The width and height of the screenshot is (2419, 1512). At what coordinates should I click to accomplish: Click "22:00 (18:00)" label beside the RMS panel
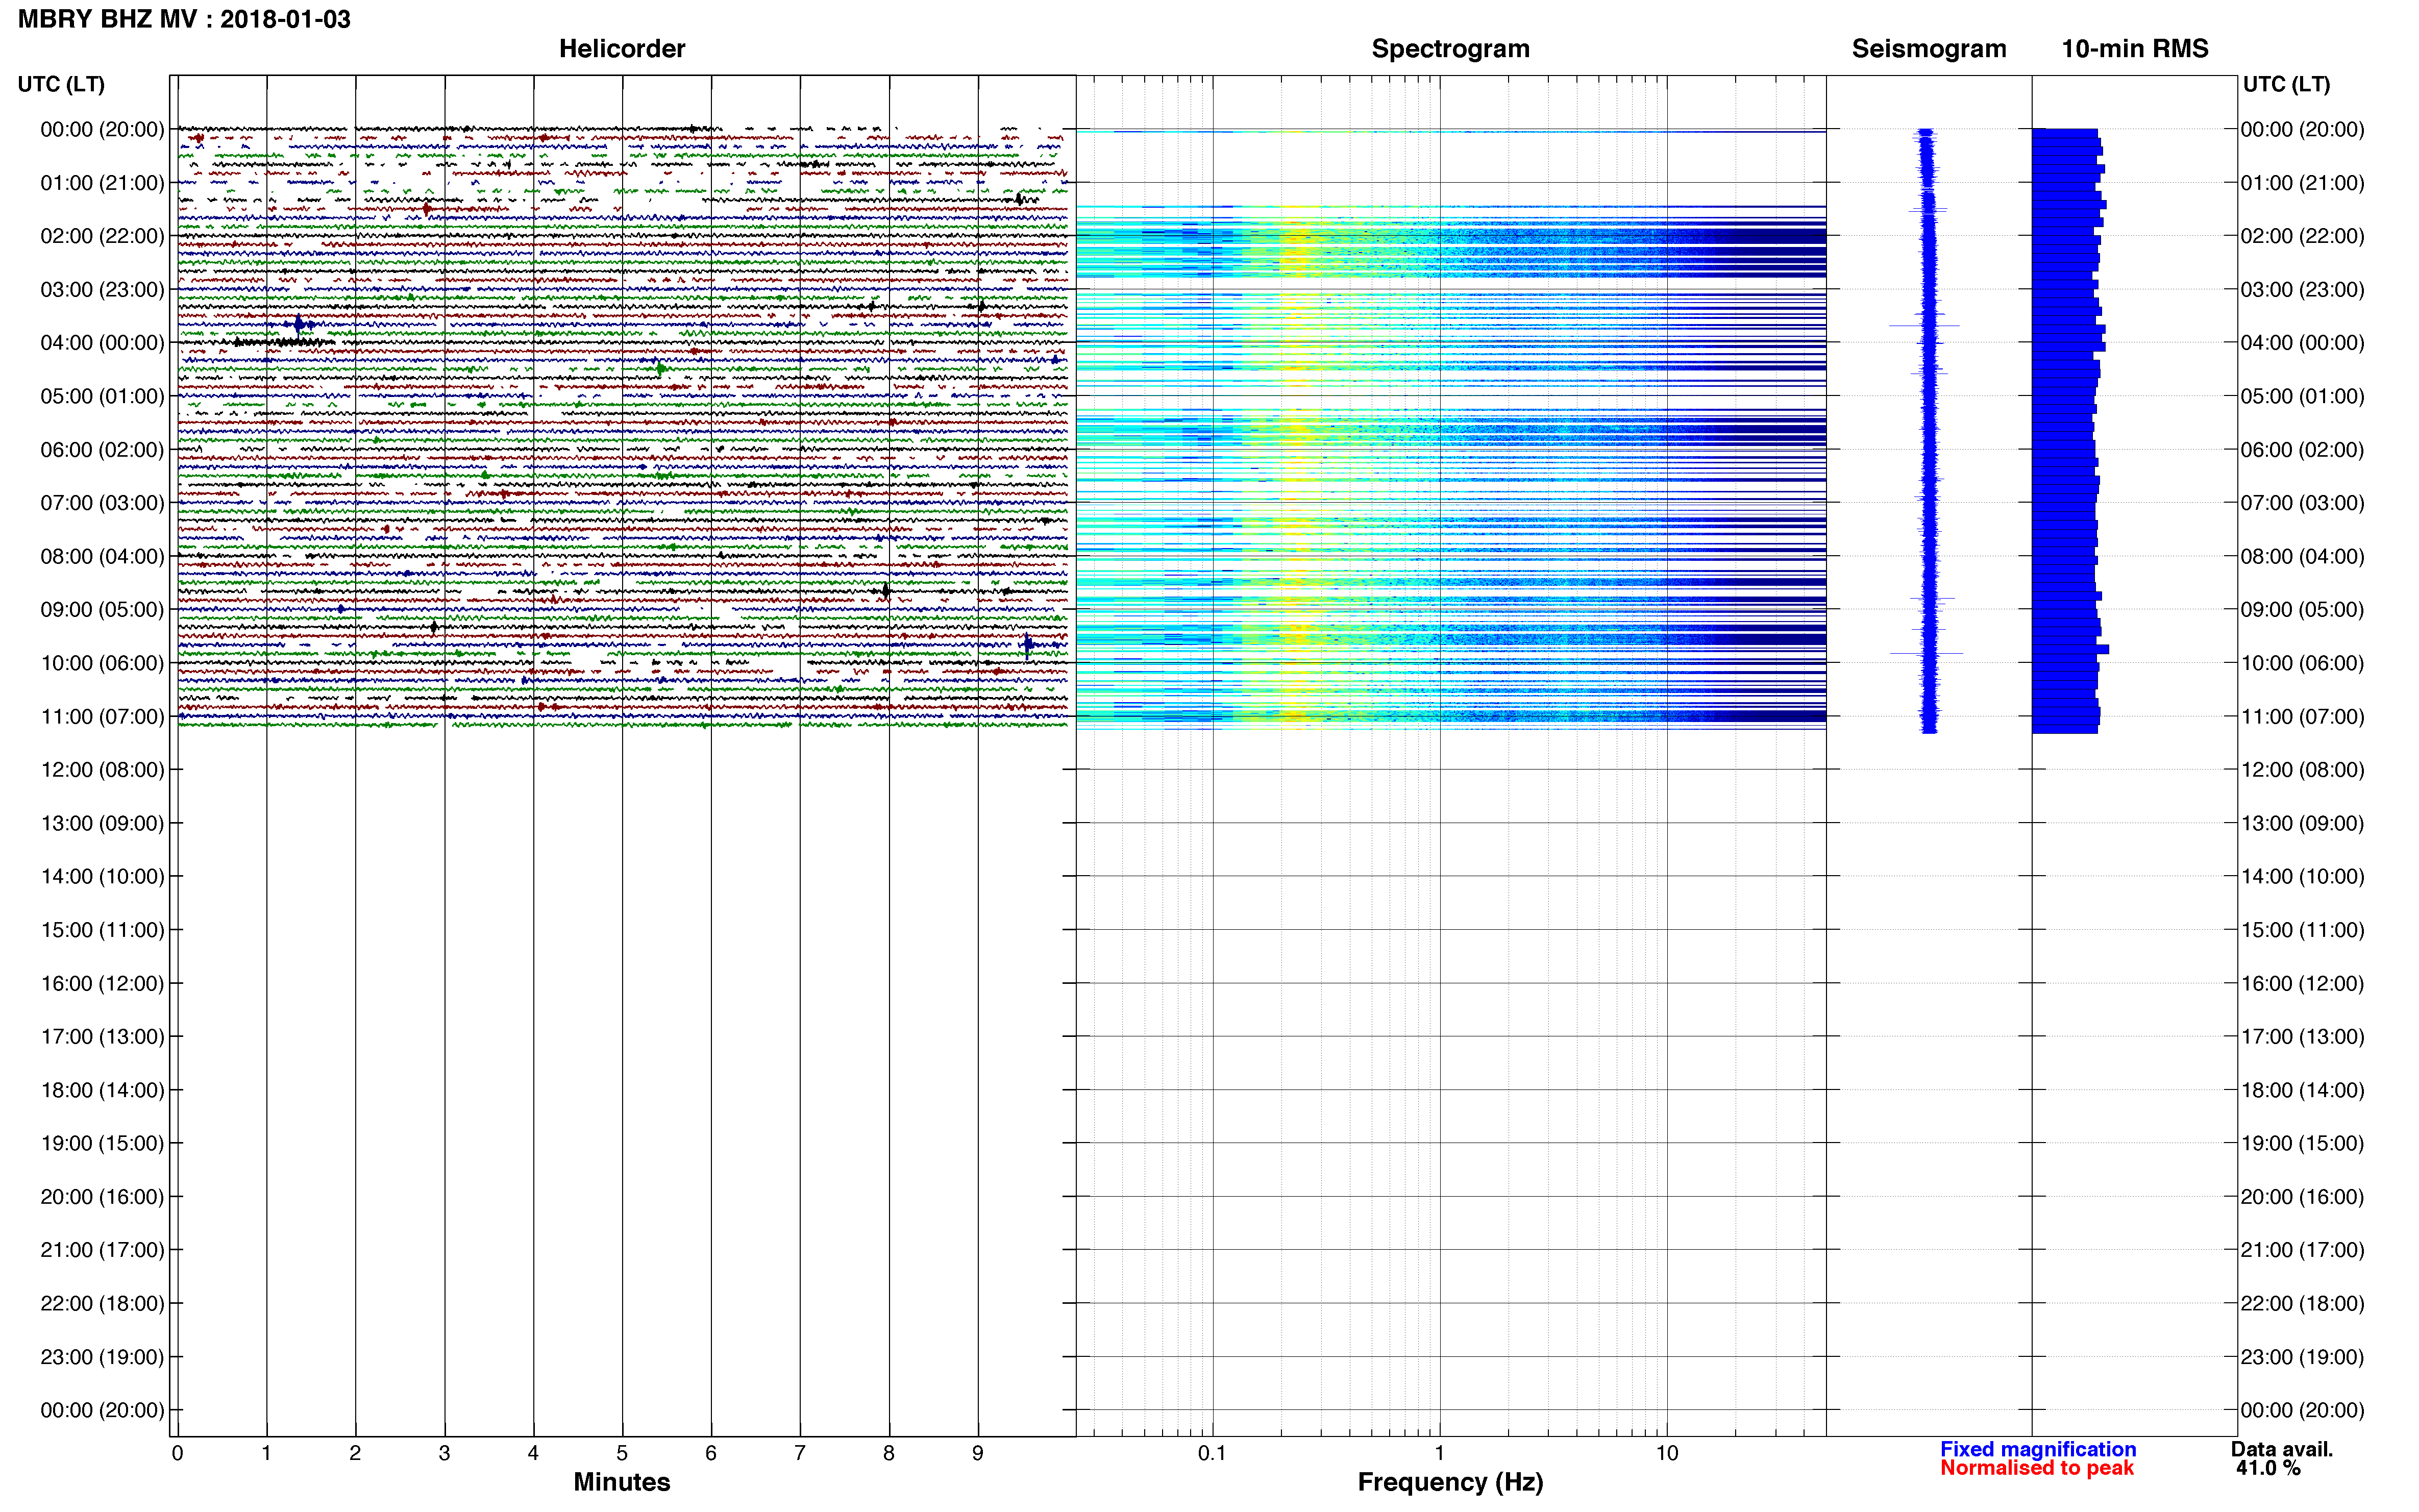point(2302,1304)
